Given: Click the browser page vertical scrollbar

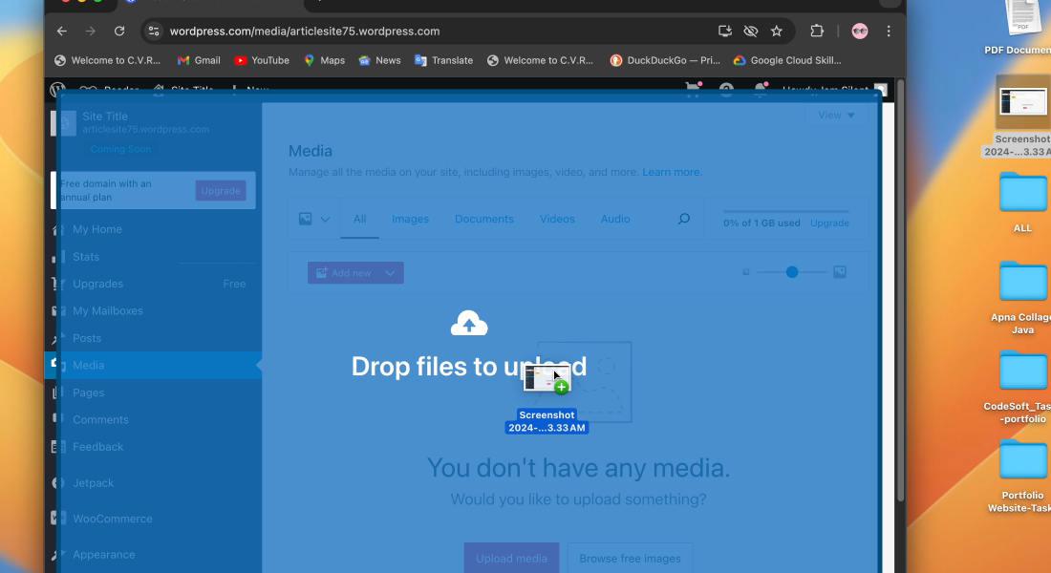Looking at the screenshot, I should 900,291.
